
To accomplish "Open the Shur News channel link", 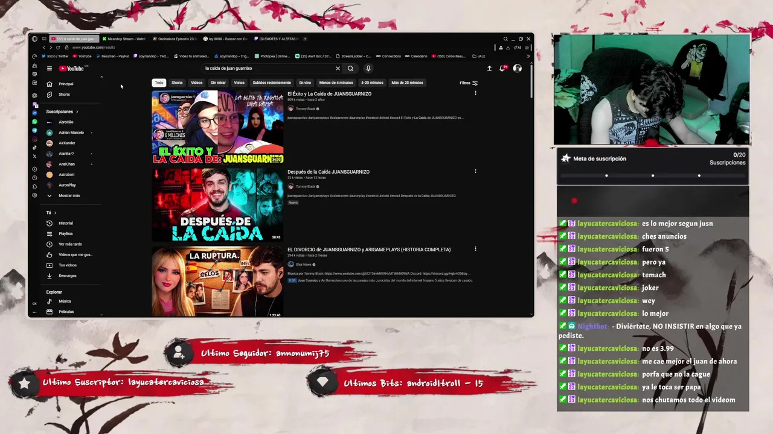I will [304, 265].
